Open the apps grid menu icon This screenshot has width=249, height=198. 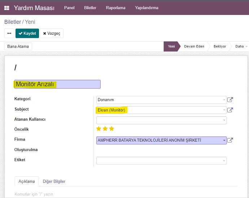point(6,8)
